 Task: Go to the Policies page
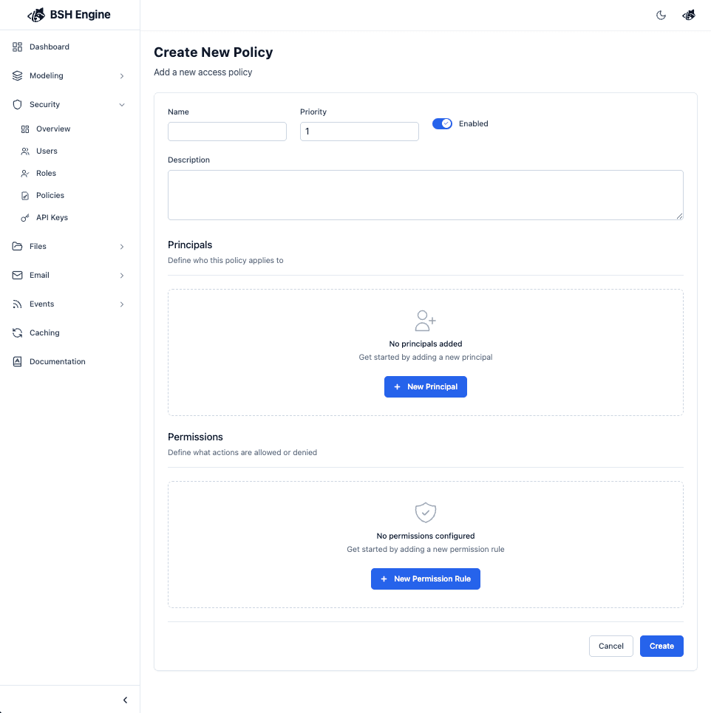[50, 196]
